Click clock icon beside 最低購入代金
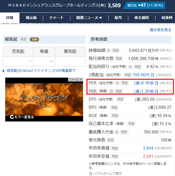 point(117,132)
